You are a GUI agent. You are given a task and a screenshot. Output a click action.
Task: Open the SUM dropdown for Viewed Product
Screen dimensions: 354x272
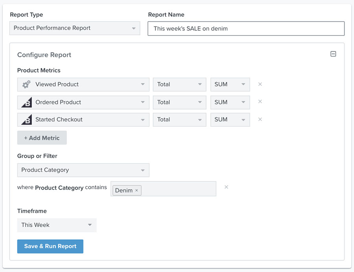tap(230, 84)
